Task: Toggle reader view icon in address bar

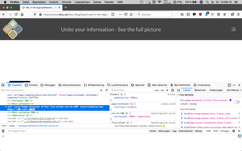Action: (113, 14)
